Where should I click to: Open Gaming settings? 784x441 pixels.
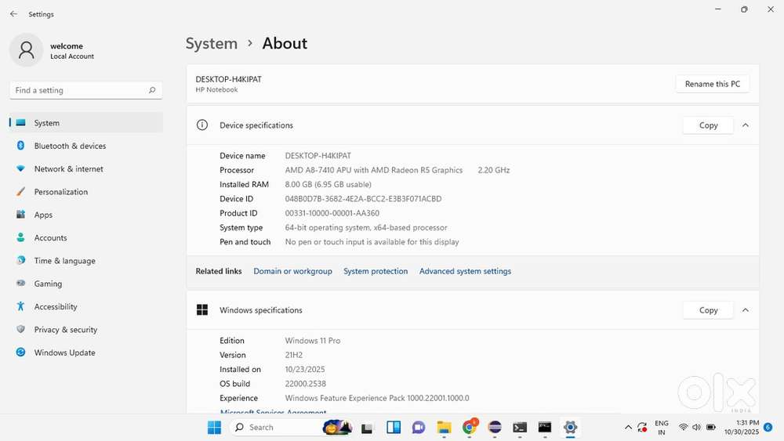[x=86, y=284]
